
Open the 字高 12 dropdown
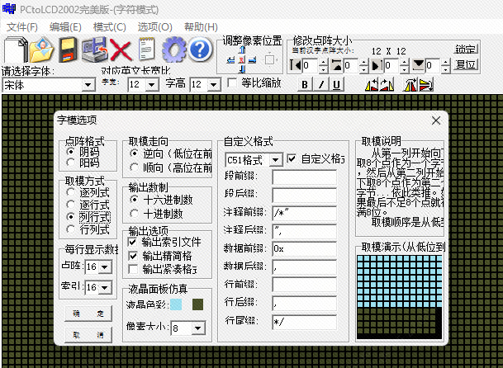[x=213, y=85]
